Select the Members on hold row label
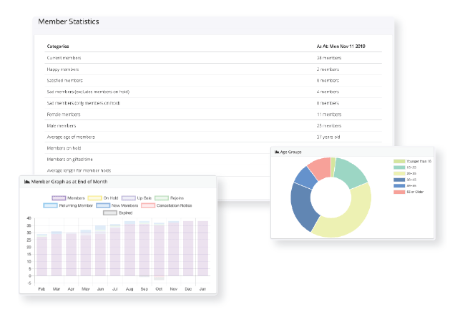This screenshot has width=465, height=322. point(64,148)
